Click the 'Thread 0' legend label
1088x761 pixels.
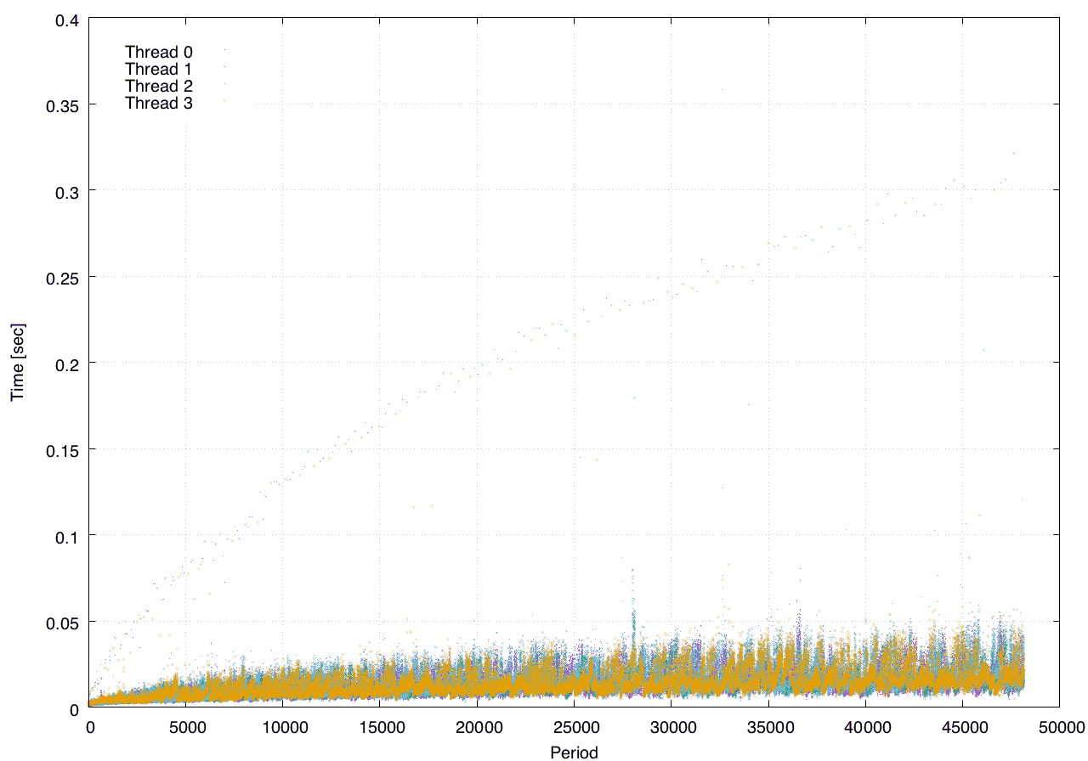[x=159, y=52]
